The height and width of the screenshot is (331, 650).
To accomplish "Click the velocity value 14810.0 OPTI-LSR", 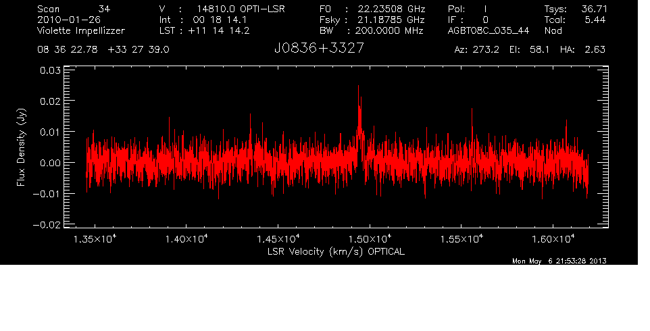I will click(x=241, y=9).
